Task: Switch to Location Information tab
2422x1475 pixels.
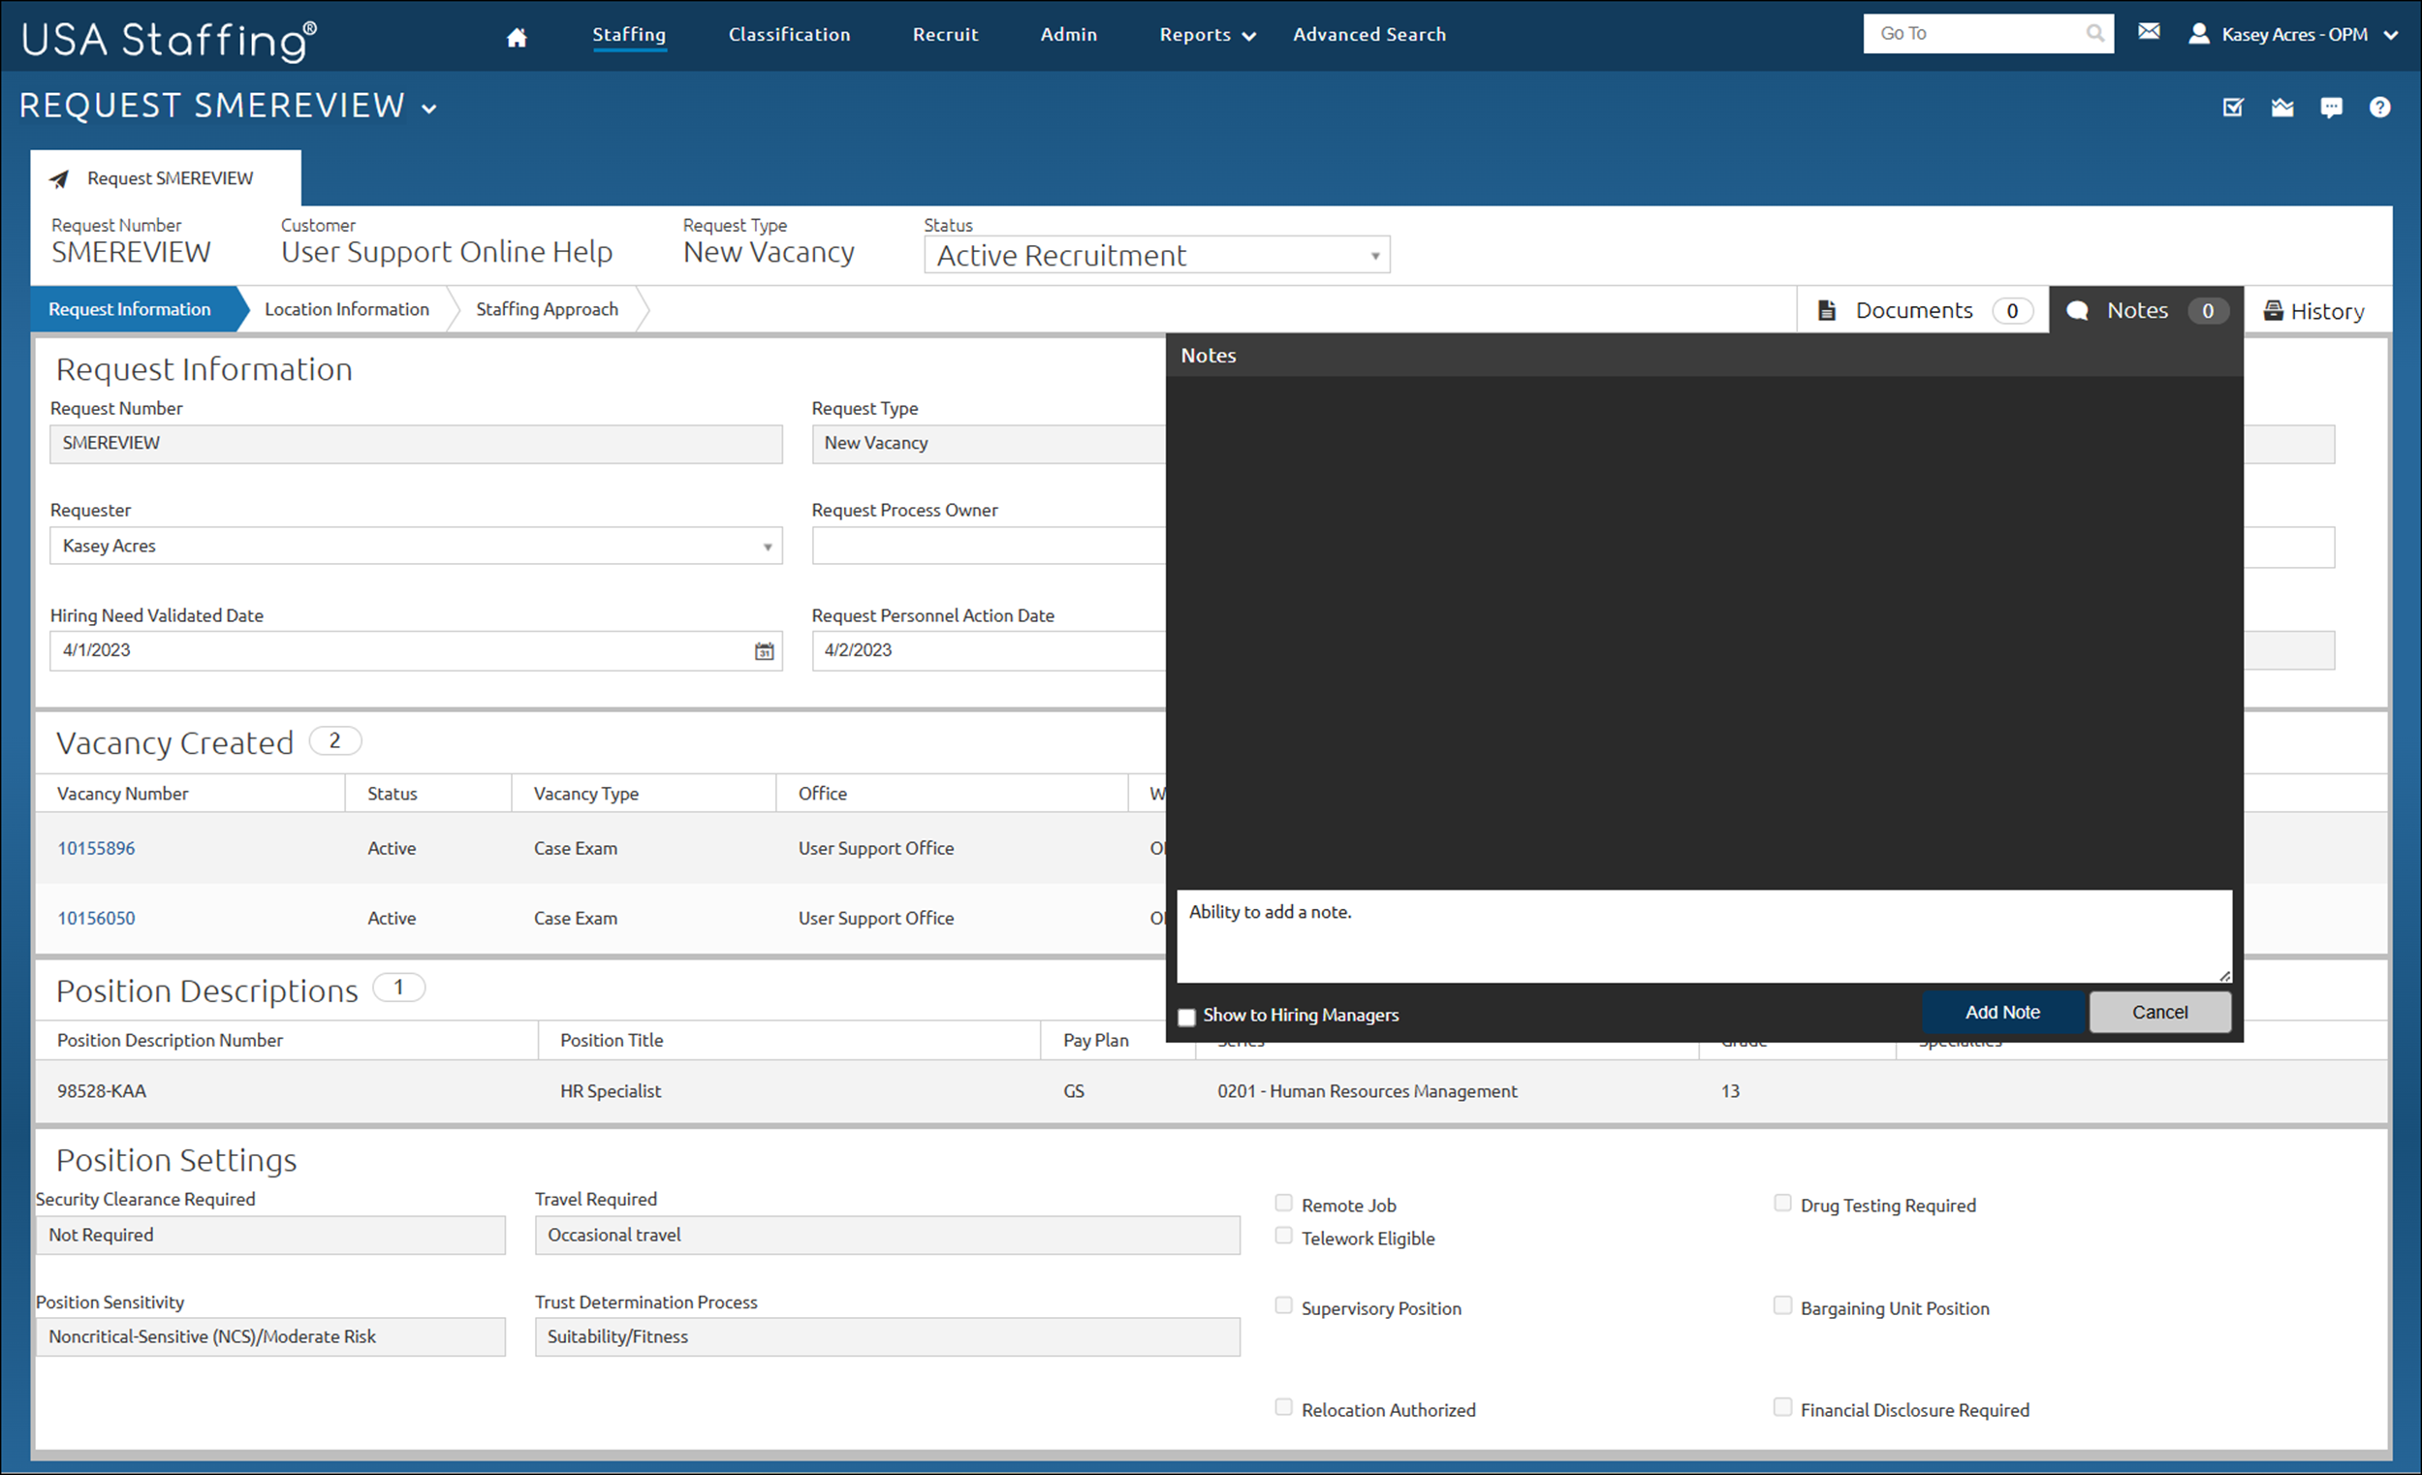Action: (x=347, y=309)
